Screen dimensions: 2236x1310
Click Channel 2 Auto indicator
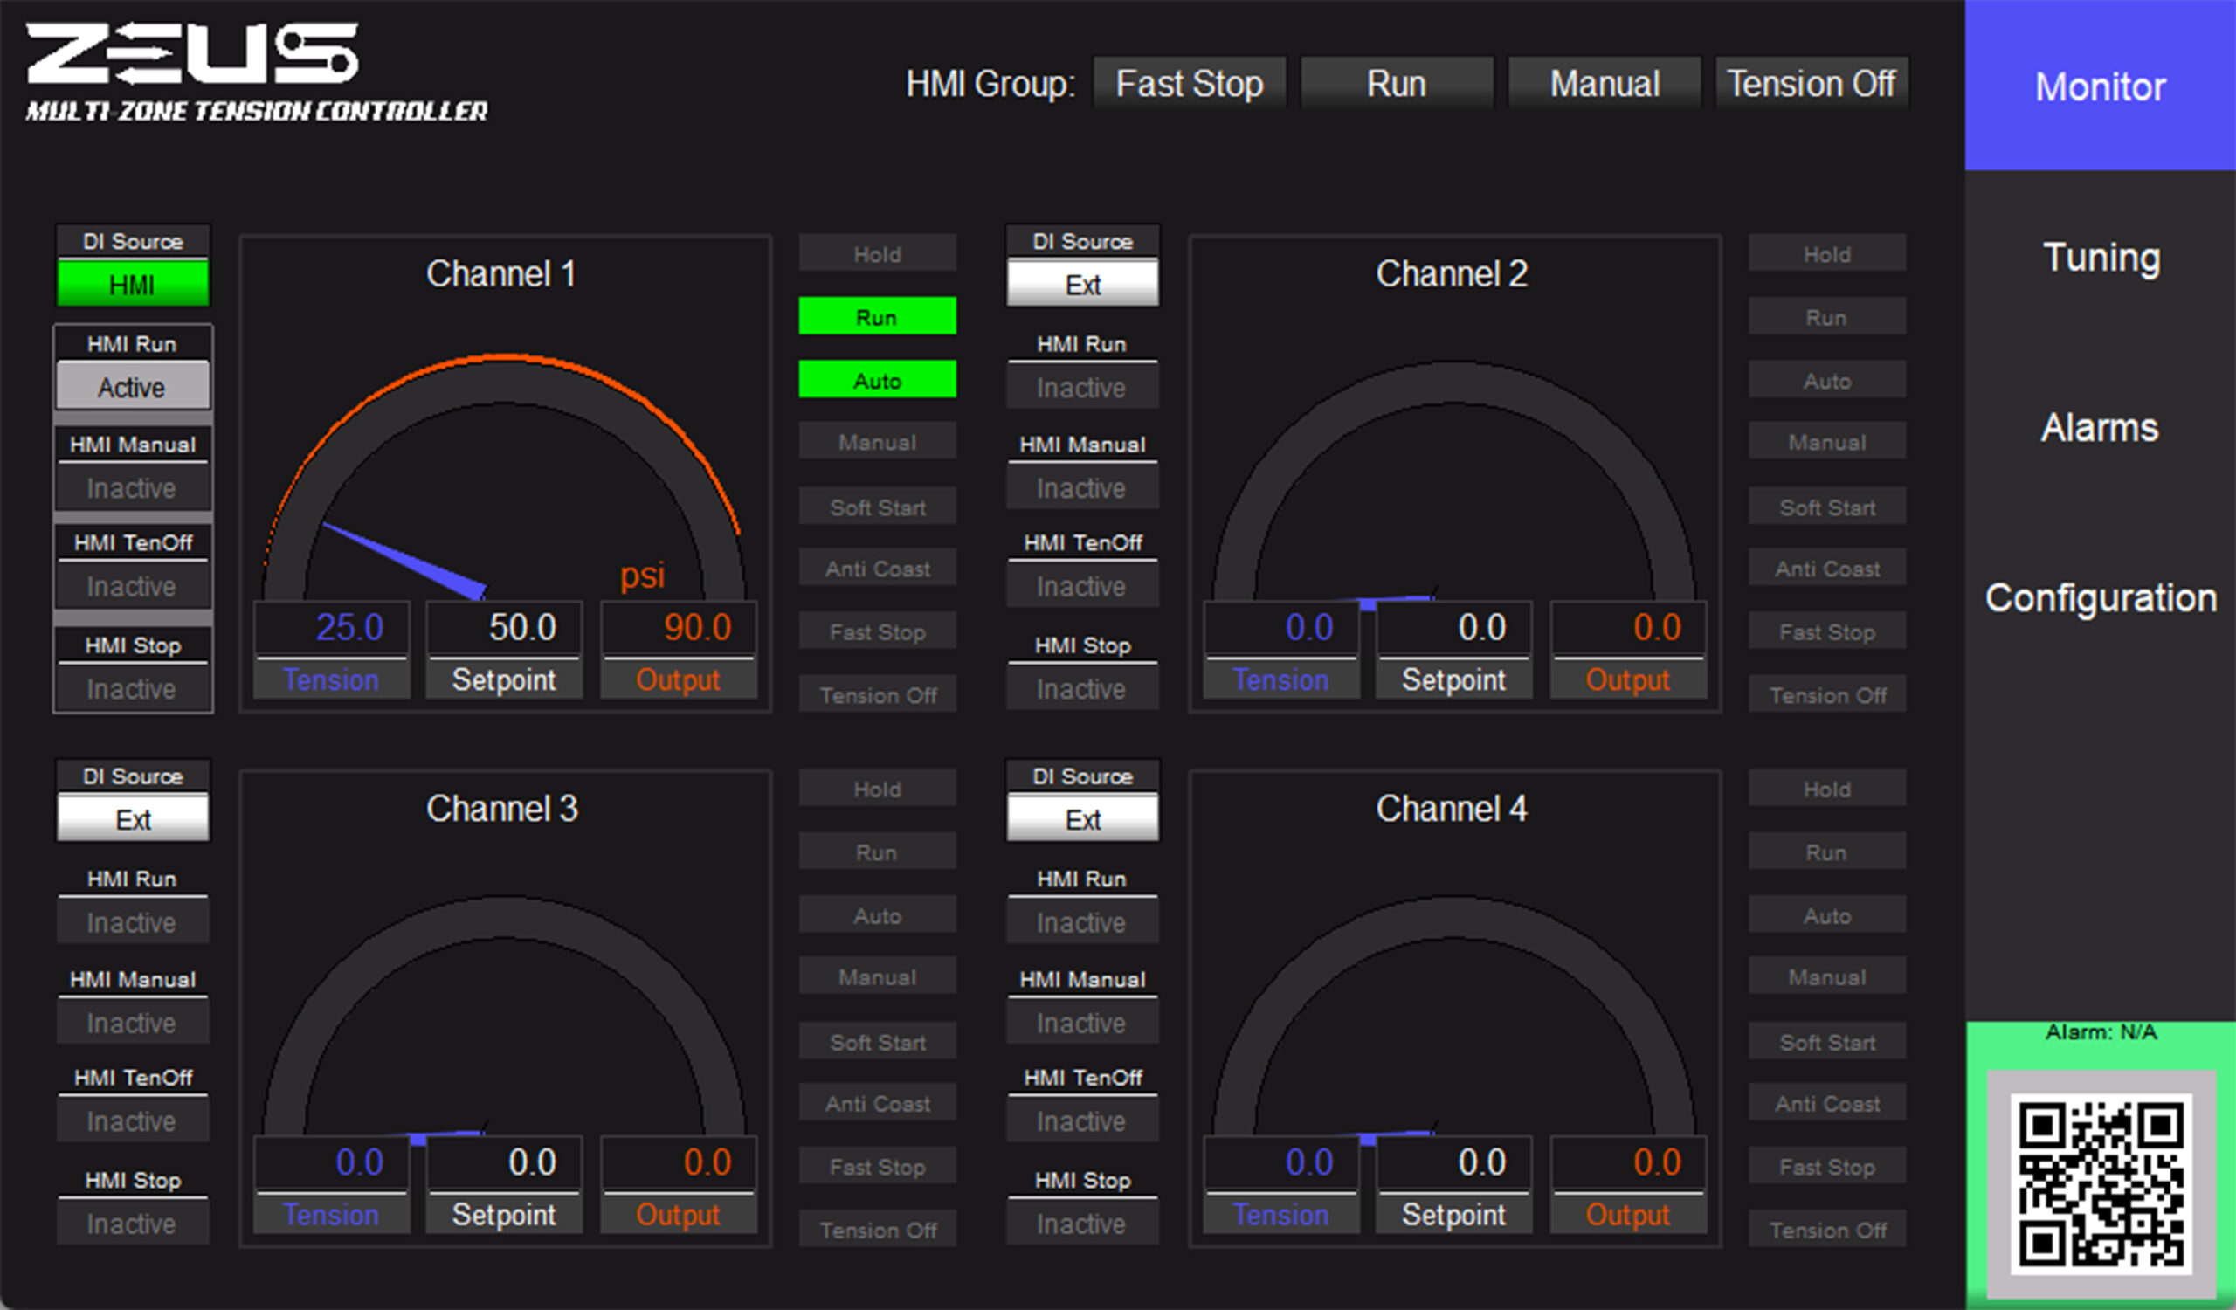pyautogui.click(x=1827, y=380)
